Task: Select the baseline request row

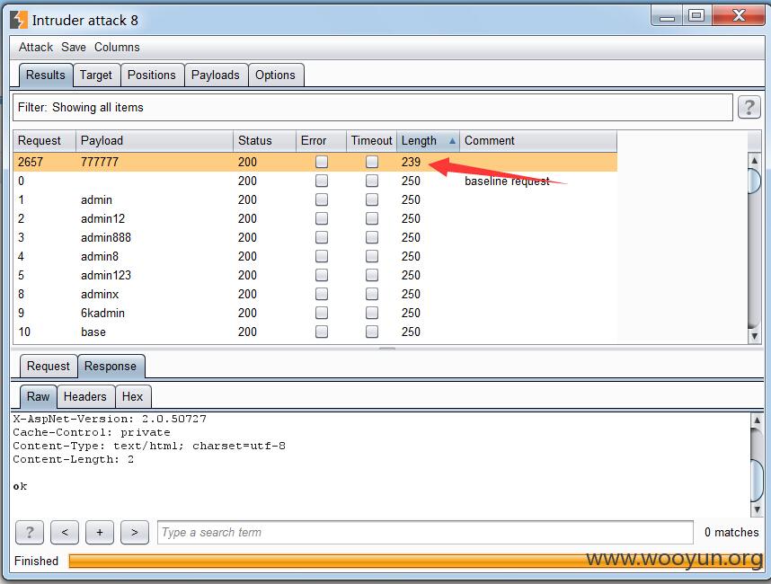Action: tap(315, 181)
